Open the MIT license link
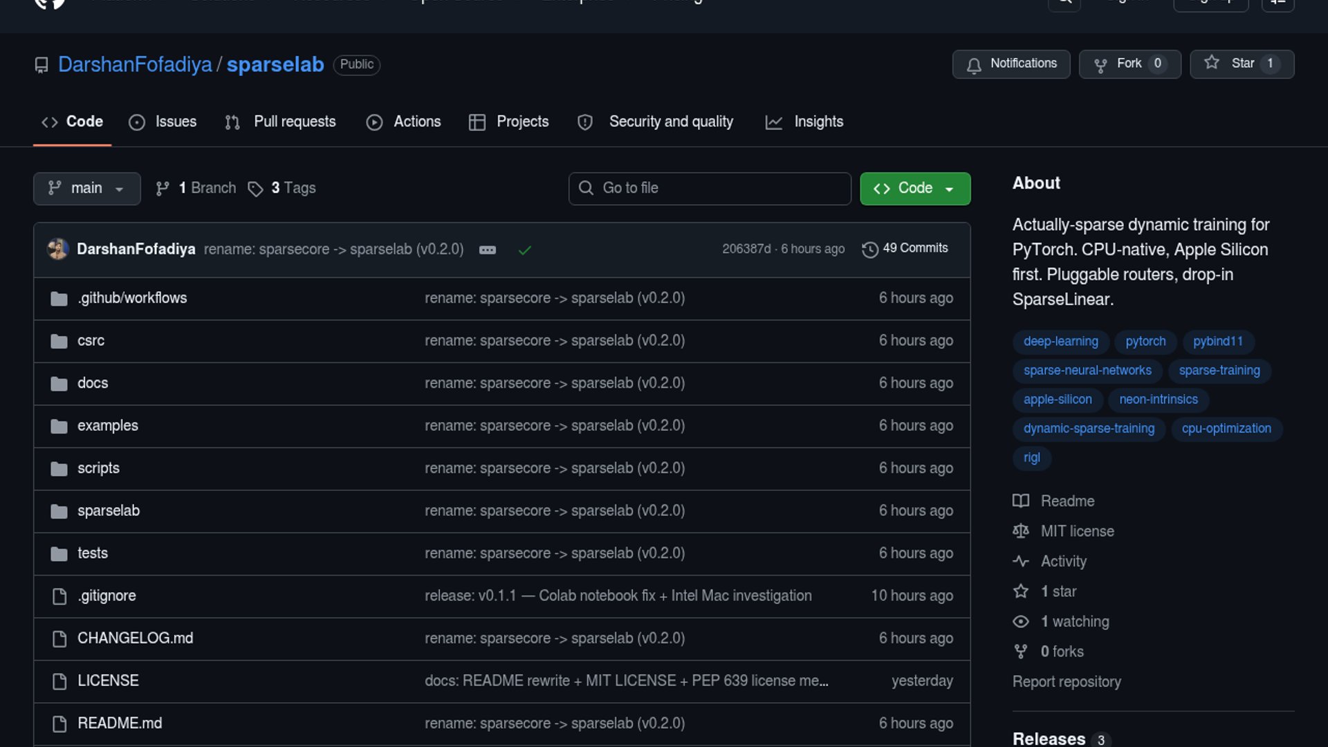1328x747 pixels. [x=1077, y=531]
